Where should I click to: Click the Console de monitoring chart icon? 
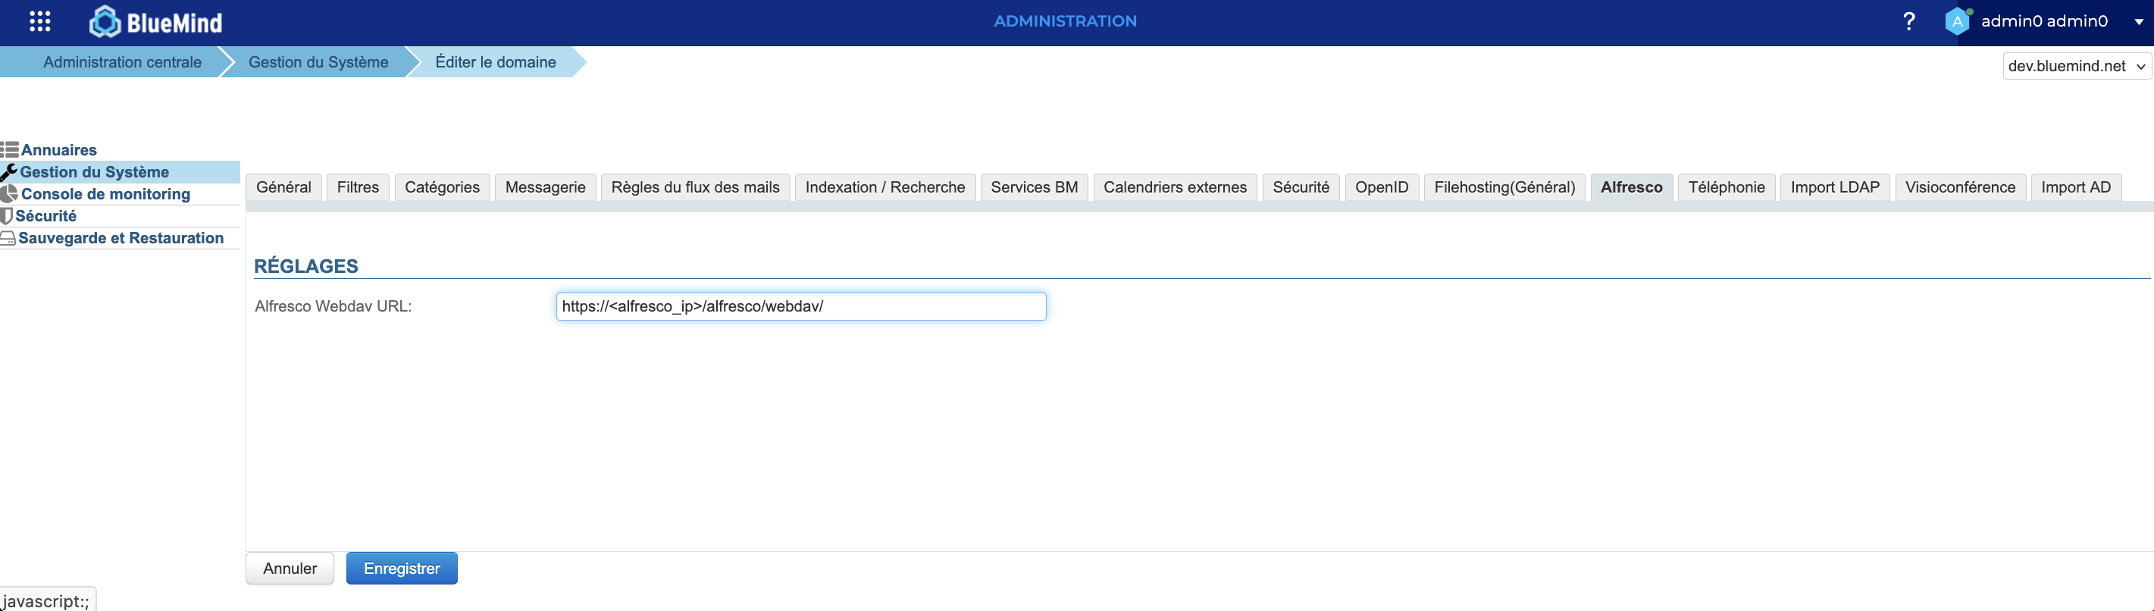[x=10, y=194]
